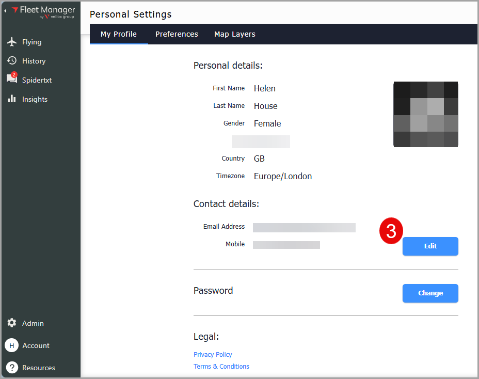This screenshot has height=379, width=479.
Task: Open Admin gear icon
Action: pyautogui.click(x=11, y=323)
